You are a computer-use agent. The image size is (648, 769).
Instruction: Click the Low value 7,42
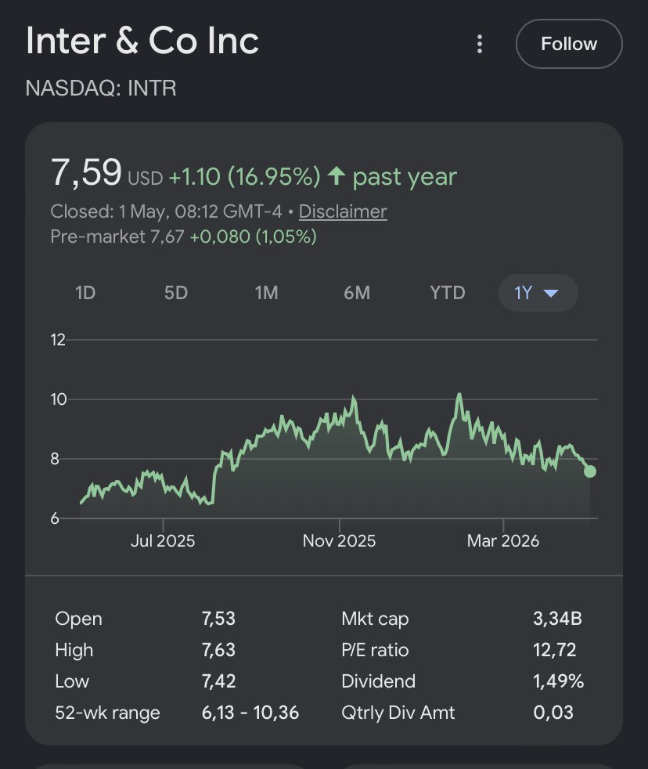click(x=218, y=681)
